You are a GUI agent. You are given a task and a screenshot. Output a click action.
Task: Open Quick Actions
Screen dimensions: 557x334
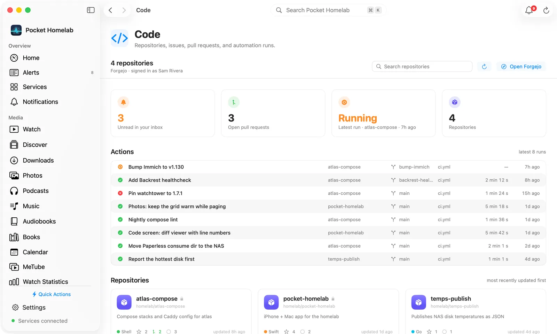[x=52, y=294]
